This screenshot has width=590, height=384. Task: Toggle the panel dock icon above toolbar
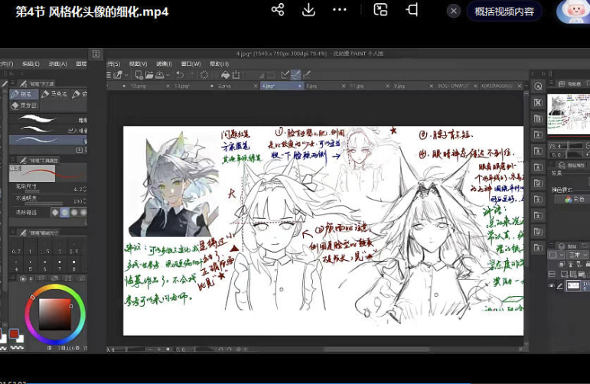pyautogui.click(x=96, y=54)
